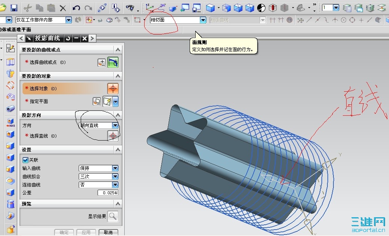Open the 朝向直线 direction dropdown
Viewport: 389px width, 236px height.
pos(115,126)
